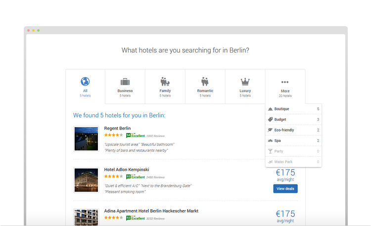The height and width of the screenshot is (226, 371).
Task: Switch to the Family tab label
Action: click(165, 90)
